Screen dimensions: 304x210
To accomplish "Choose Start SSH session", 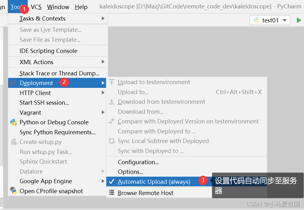I will (x=57, y=103).
